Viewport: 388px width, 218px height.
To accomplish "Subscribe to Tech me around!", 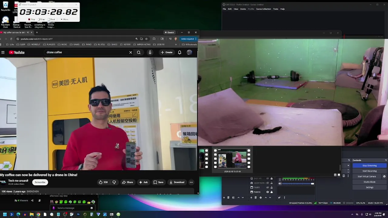I will [40, 182].
